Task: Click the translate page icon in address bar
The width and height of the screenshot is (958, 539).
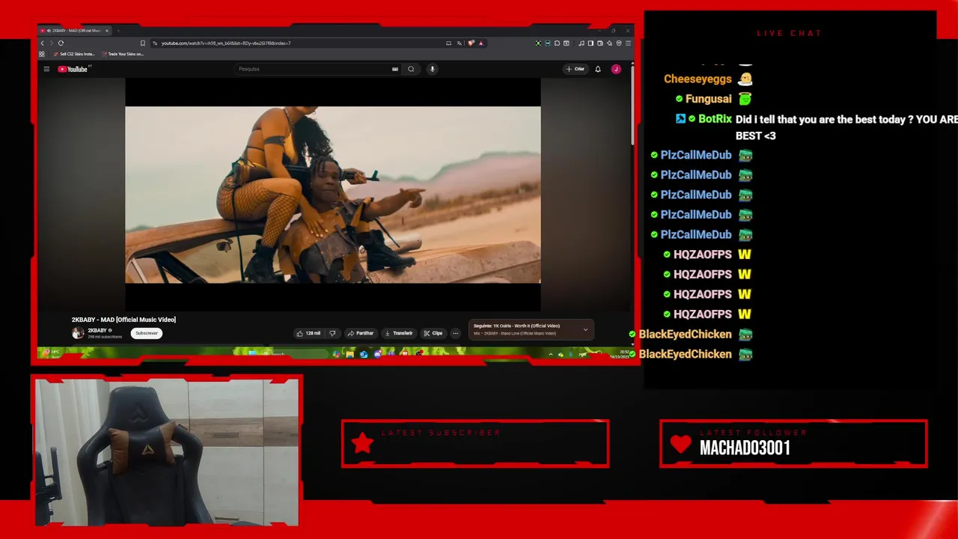Action: coord(459,43)
